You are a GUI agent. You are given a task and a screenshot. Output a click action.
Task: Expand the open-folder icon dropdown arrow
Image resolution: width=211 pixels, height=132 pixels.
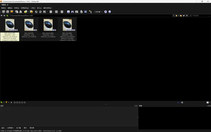pyautogui.click(x=28, y=12)
